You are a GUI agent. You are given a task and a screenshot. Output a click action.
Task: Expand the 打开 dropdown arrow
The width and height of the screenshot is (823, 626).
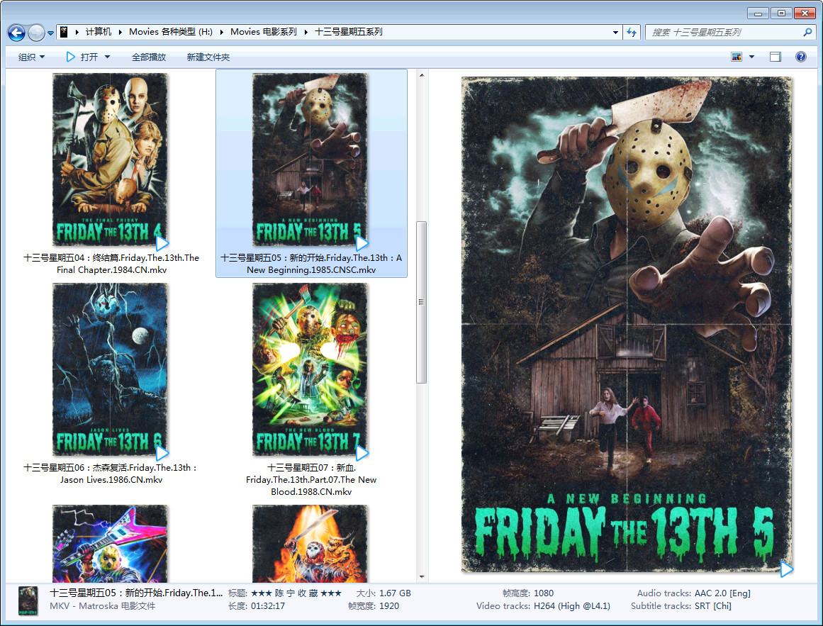108,57
